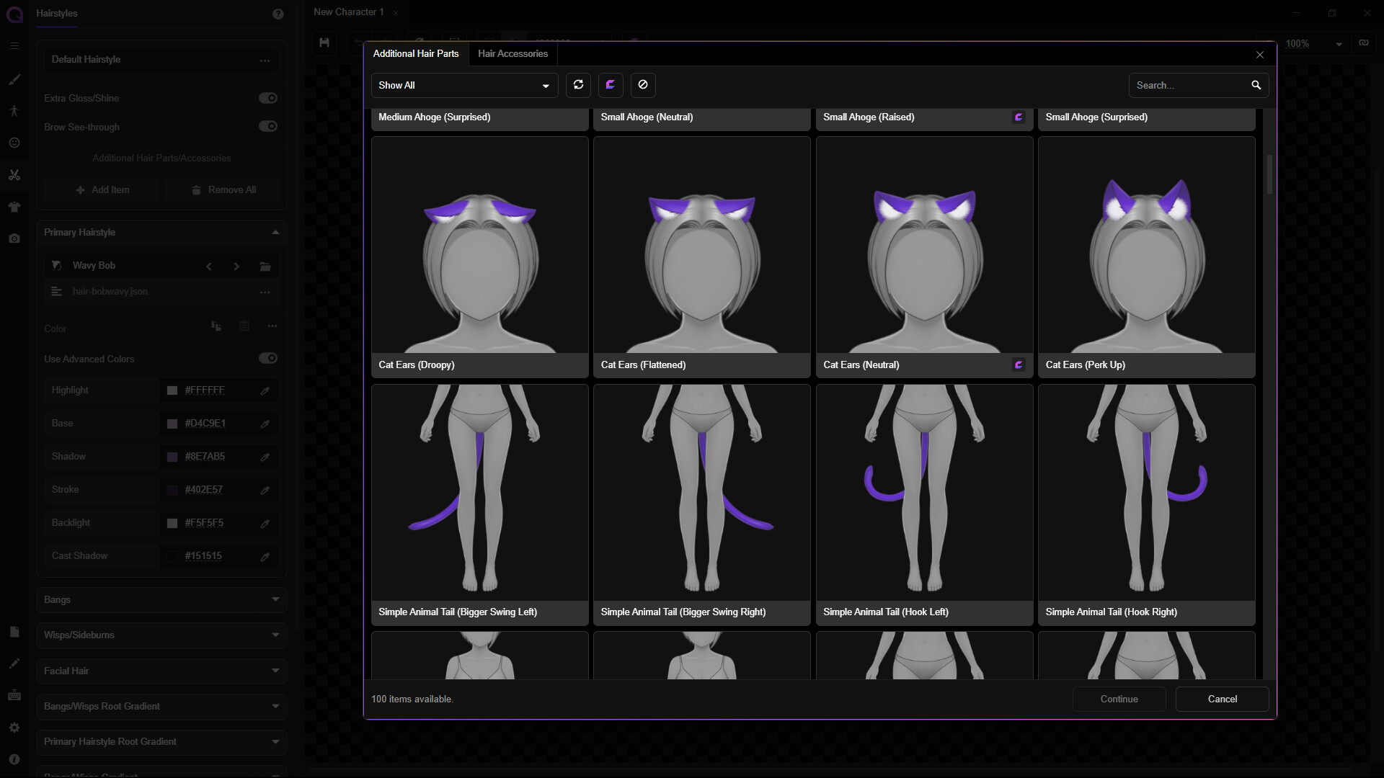Click the save icon in the top toolbar
This screenshot has width=1384, height=778.
click(x=324, y=43)
